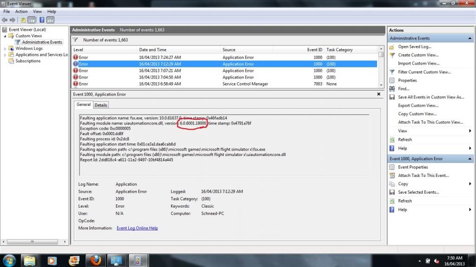
Task: Click Save Selected Events floppy icon
Action: [392, 192]
